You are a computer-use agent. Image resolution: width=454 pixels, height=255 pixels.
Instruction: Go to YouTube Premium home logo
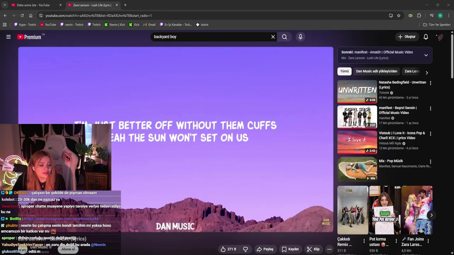(29, 37)
